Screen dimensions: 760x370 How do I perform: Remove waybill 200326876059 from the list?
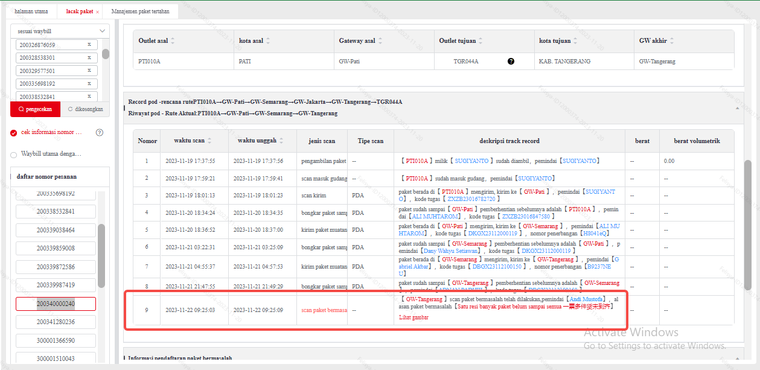point(89,45)
